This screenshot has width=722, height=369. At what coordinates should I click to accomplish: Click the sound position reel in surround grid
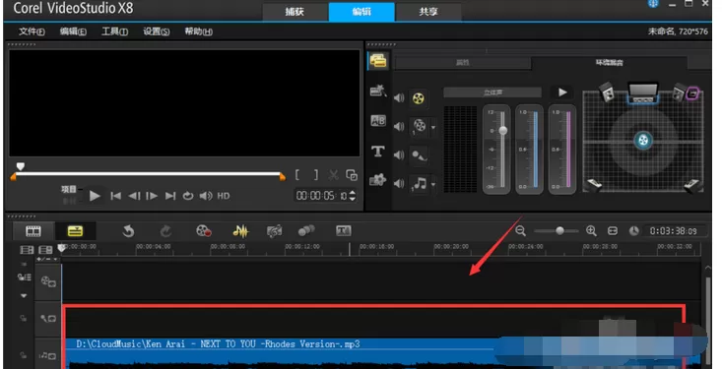pyautogui.click(x=643, y=140)
